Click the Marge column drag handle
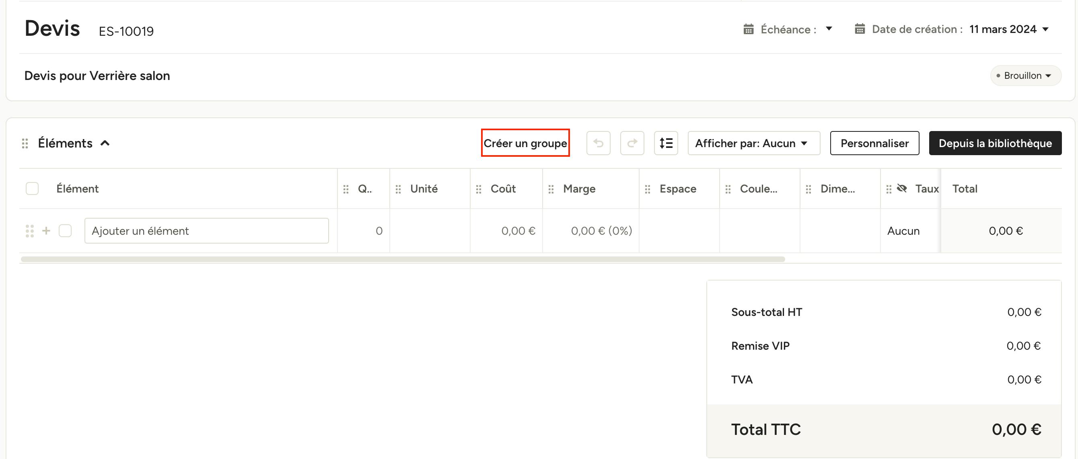The width and height of the screenshot is (1078, 459). coord(551,189)
